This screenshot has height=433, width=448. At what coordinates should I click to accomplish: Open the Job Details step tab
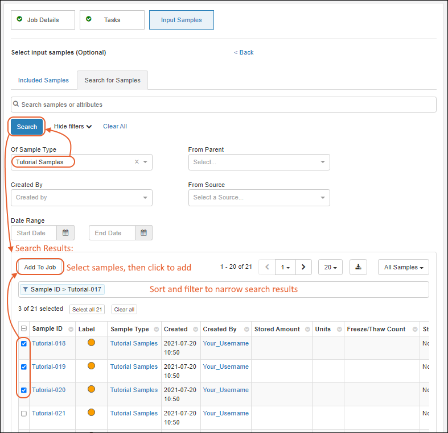click(x=43, y=20)
